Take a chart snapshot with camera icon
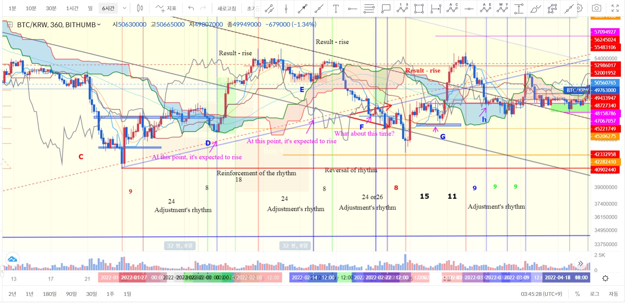This screenshot has height=303, width=625. coord(596,8)
